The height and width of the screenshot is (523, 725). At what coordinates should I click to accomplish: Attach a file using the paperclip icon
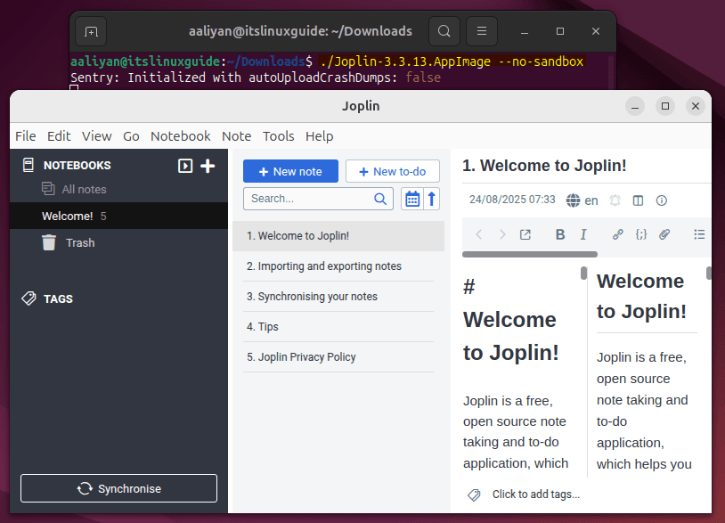coord(664,234)
